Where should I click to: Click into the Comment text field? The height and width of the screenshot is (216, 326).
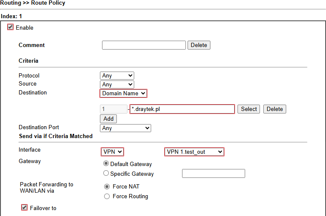pyautogui.click(x=144, y=45)
